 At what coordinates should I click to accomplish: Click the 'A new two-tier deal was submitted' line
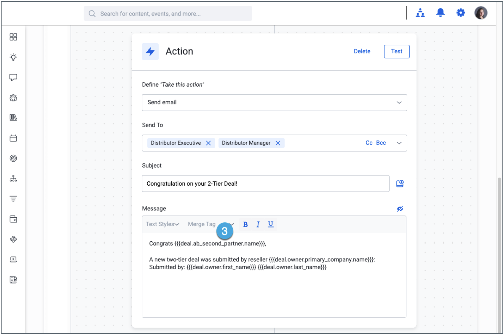[x=262, y=259]
